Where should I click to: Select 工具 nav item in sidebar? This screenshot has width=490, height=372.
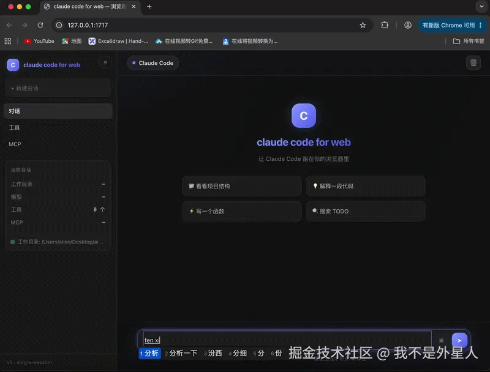(58, 128)
